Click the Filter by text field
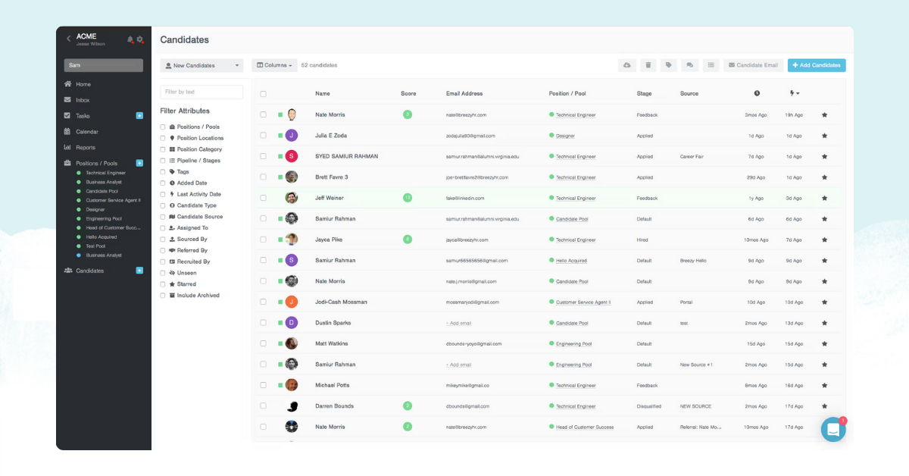The width and height of the screenshot is (909, 476). 201,92
